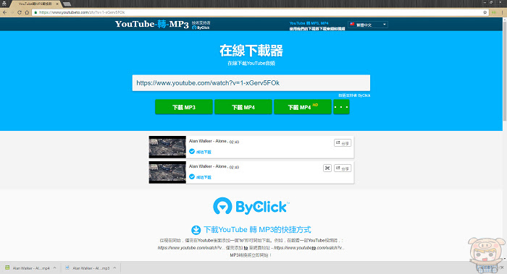Open the language dropdown showing 繁體中文
This screenshot has width=507, height=274.
[368, 25]
